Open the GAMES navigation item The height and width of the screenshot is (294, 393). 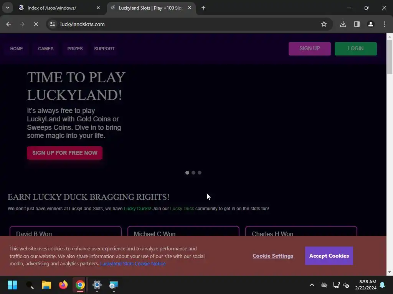point(46,49)
